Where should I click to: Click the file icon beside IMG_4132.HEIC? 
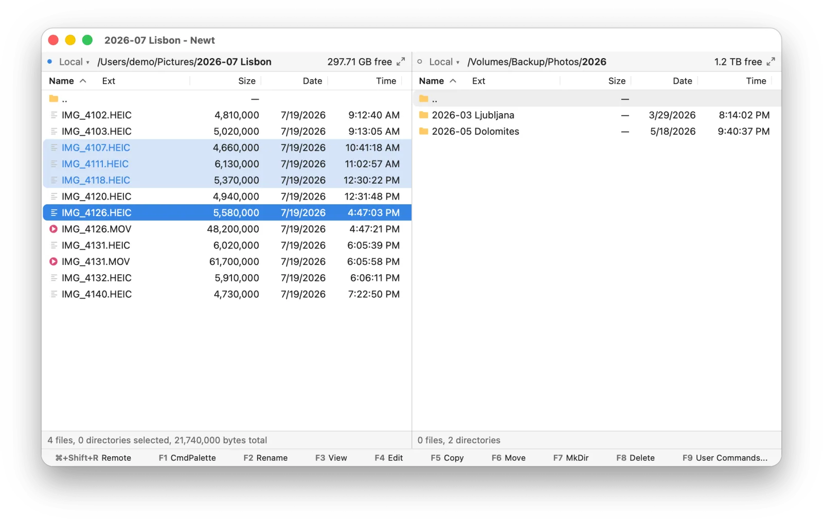(53, 278)
